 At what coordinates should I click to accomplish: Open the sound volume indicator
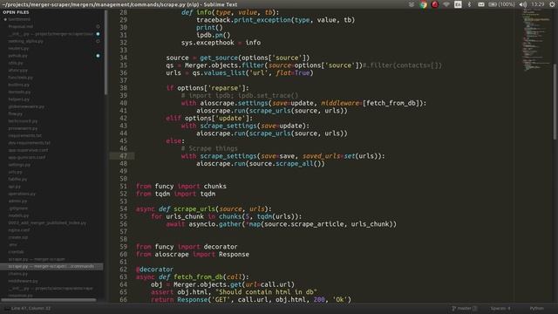523,4
